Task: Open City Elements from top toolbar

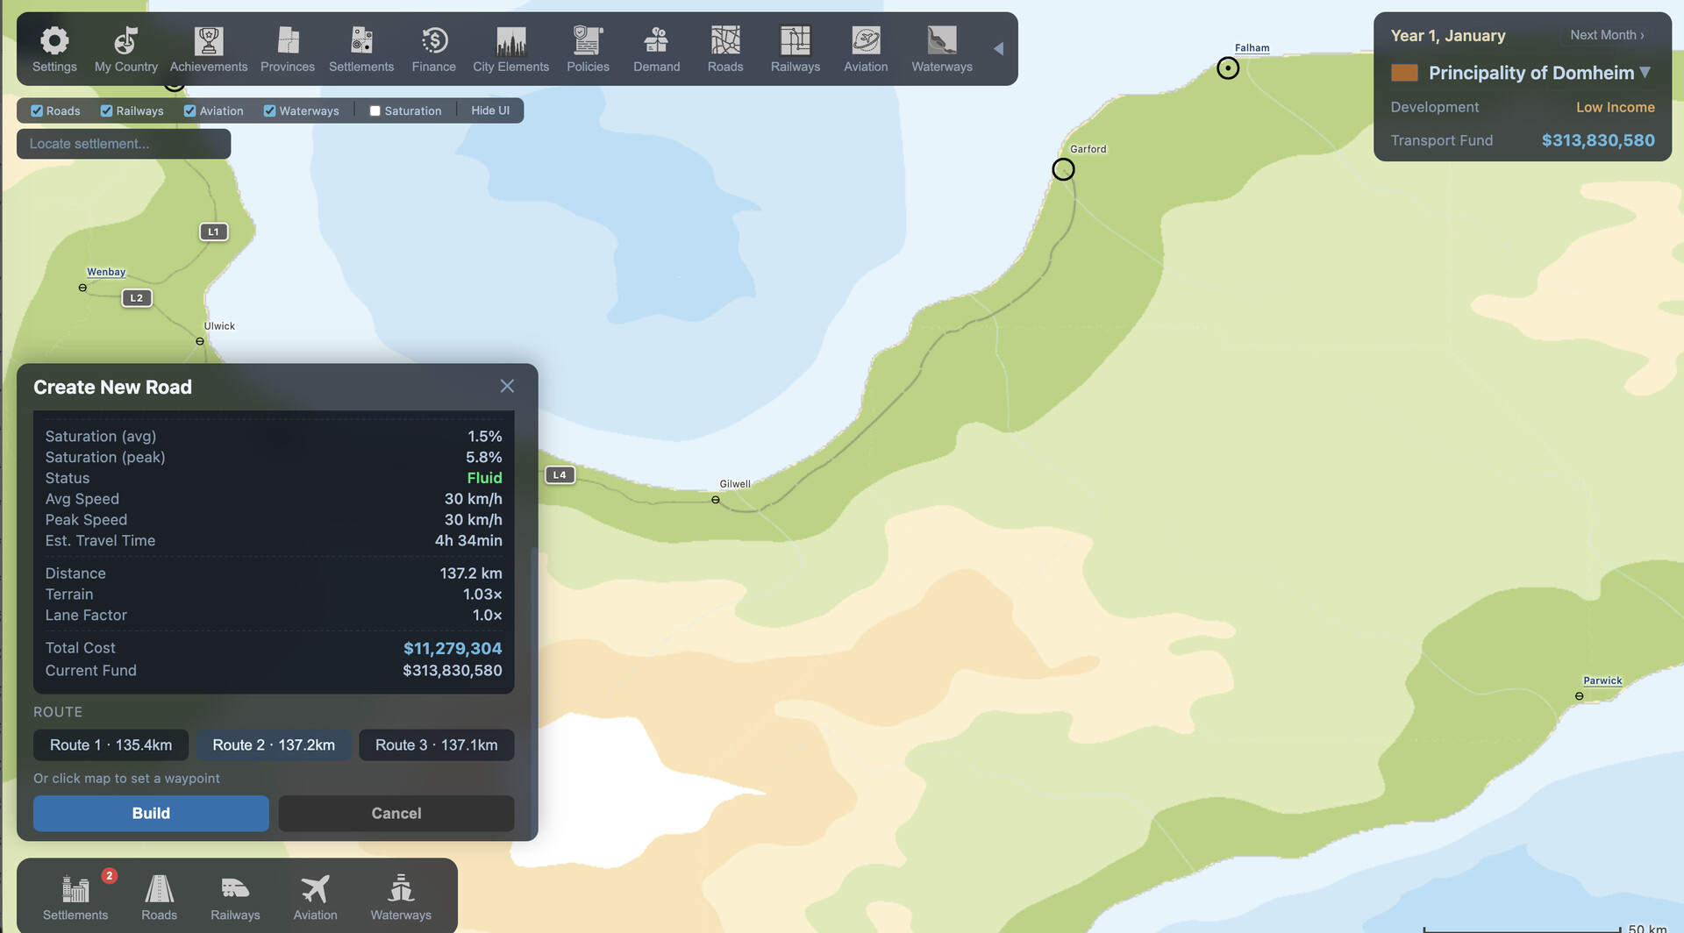Action: point(510,41)
